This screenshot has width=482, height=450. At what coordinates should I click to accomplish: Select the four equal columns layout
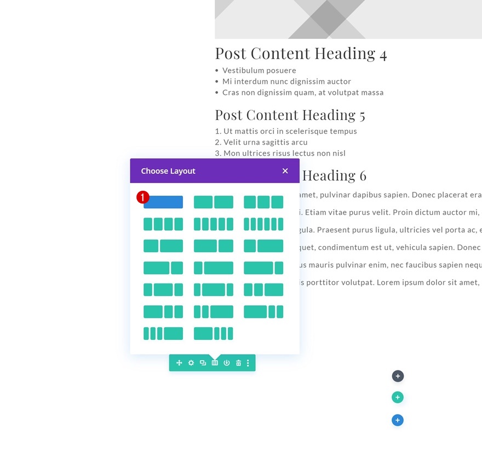pos(163,224)
